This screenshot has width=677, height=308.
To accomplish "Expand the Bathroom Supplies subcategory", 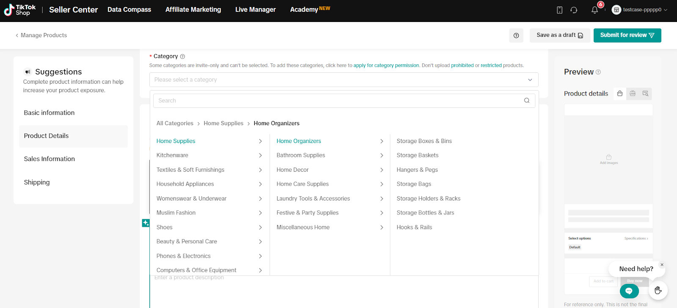I will click(330, 155).
